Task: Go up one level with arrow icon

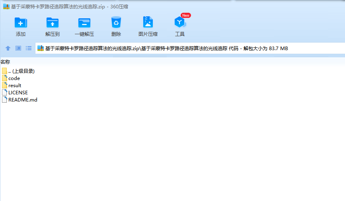Action: coord(8,48)
